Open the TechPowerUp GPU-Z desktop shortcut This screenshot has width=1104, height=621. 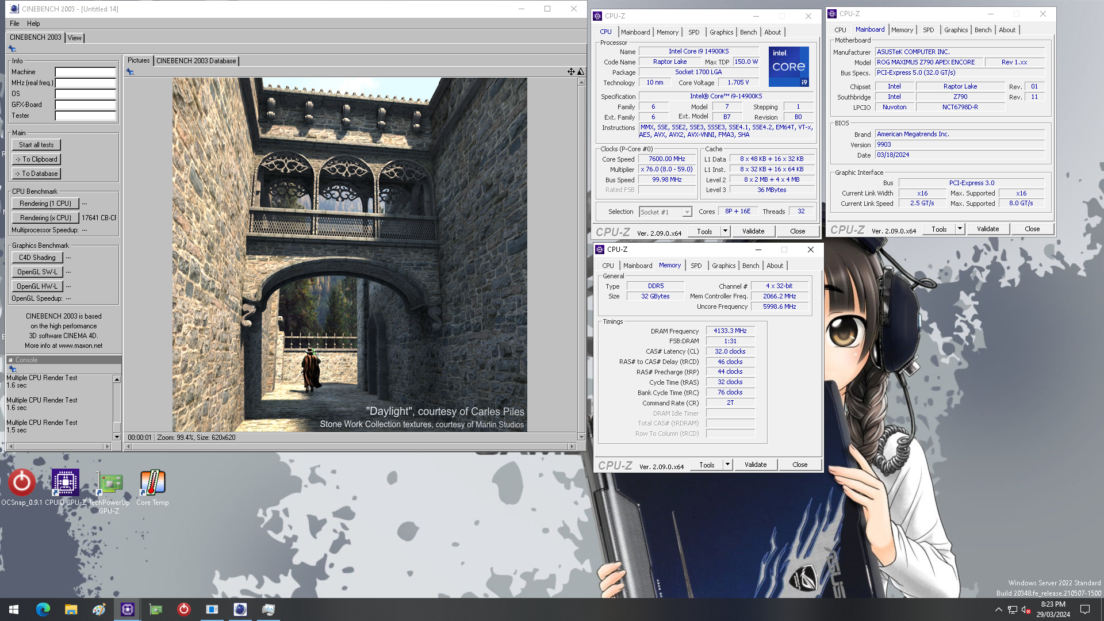tap(109, 492)
